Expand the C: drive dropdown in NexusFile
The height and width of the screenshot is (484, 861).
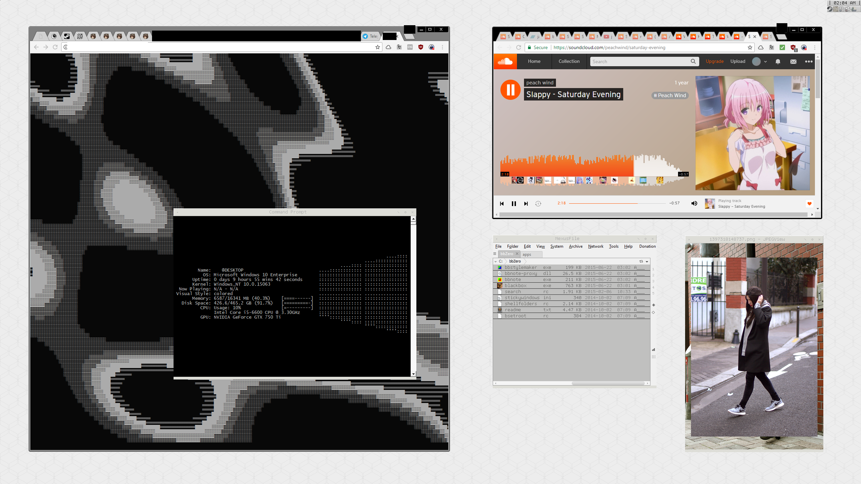[496, 261]
